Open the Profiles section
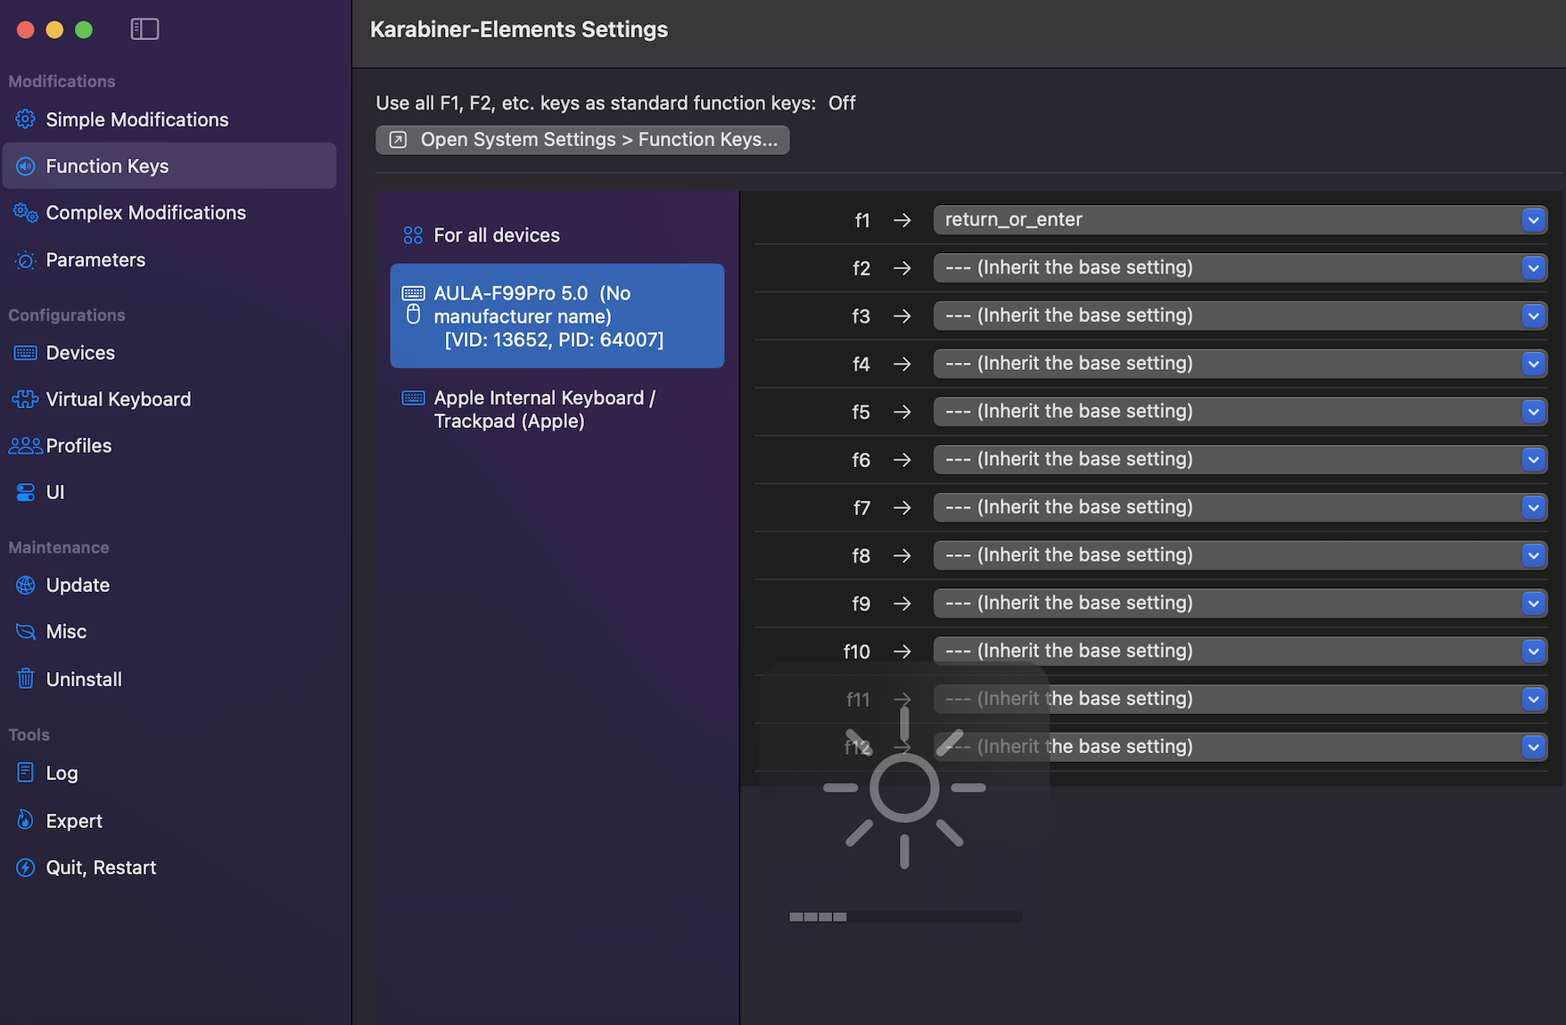This screenshot has height=1025, width=1566. pyautogui.click(x=78, y=446)
